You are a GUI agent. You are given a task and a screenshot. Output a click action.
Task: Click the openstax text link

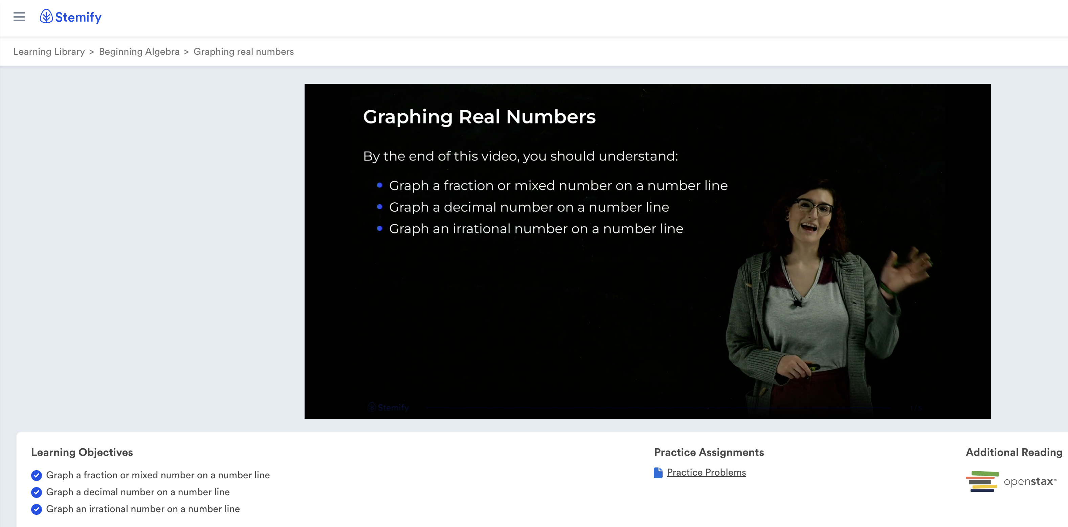point(1029,481)
